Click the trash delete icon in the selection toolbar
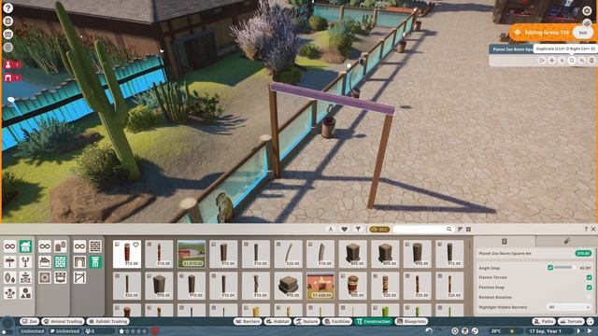This screenshot has width=598, height=336. tap(591, 61)
